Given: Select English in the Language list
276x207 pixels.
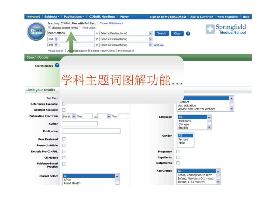Looking at the screenshot, I should pos(183,128).
